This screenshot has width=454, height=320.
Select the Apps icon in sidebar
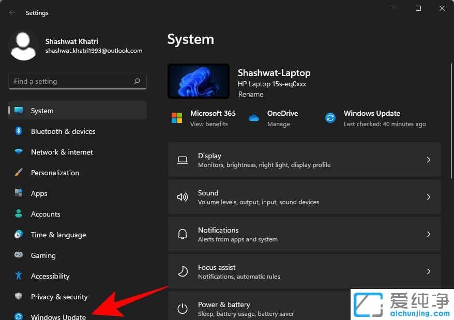[19, 193]
